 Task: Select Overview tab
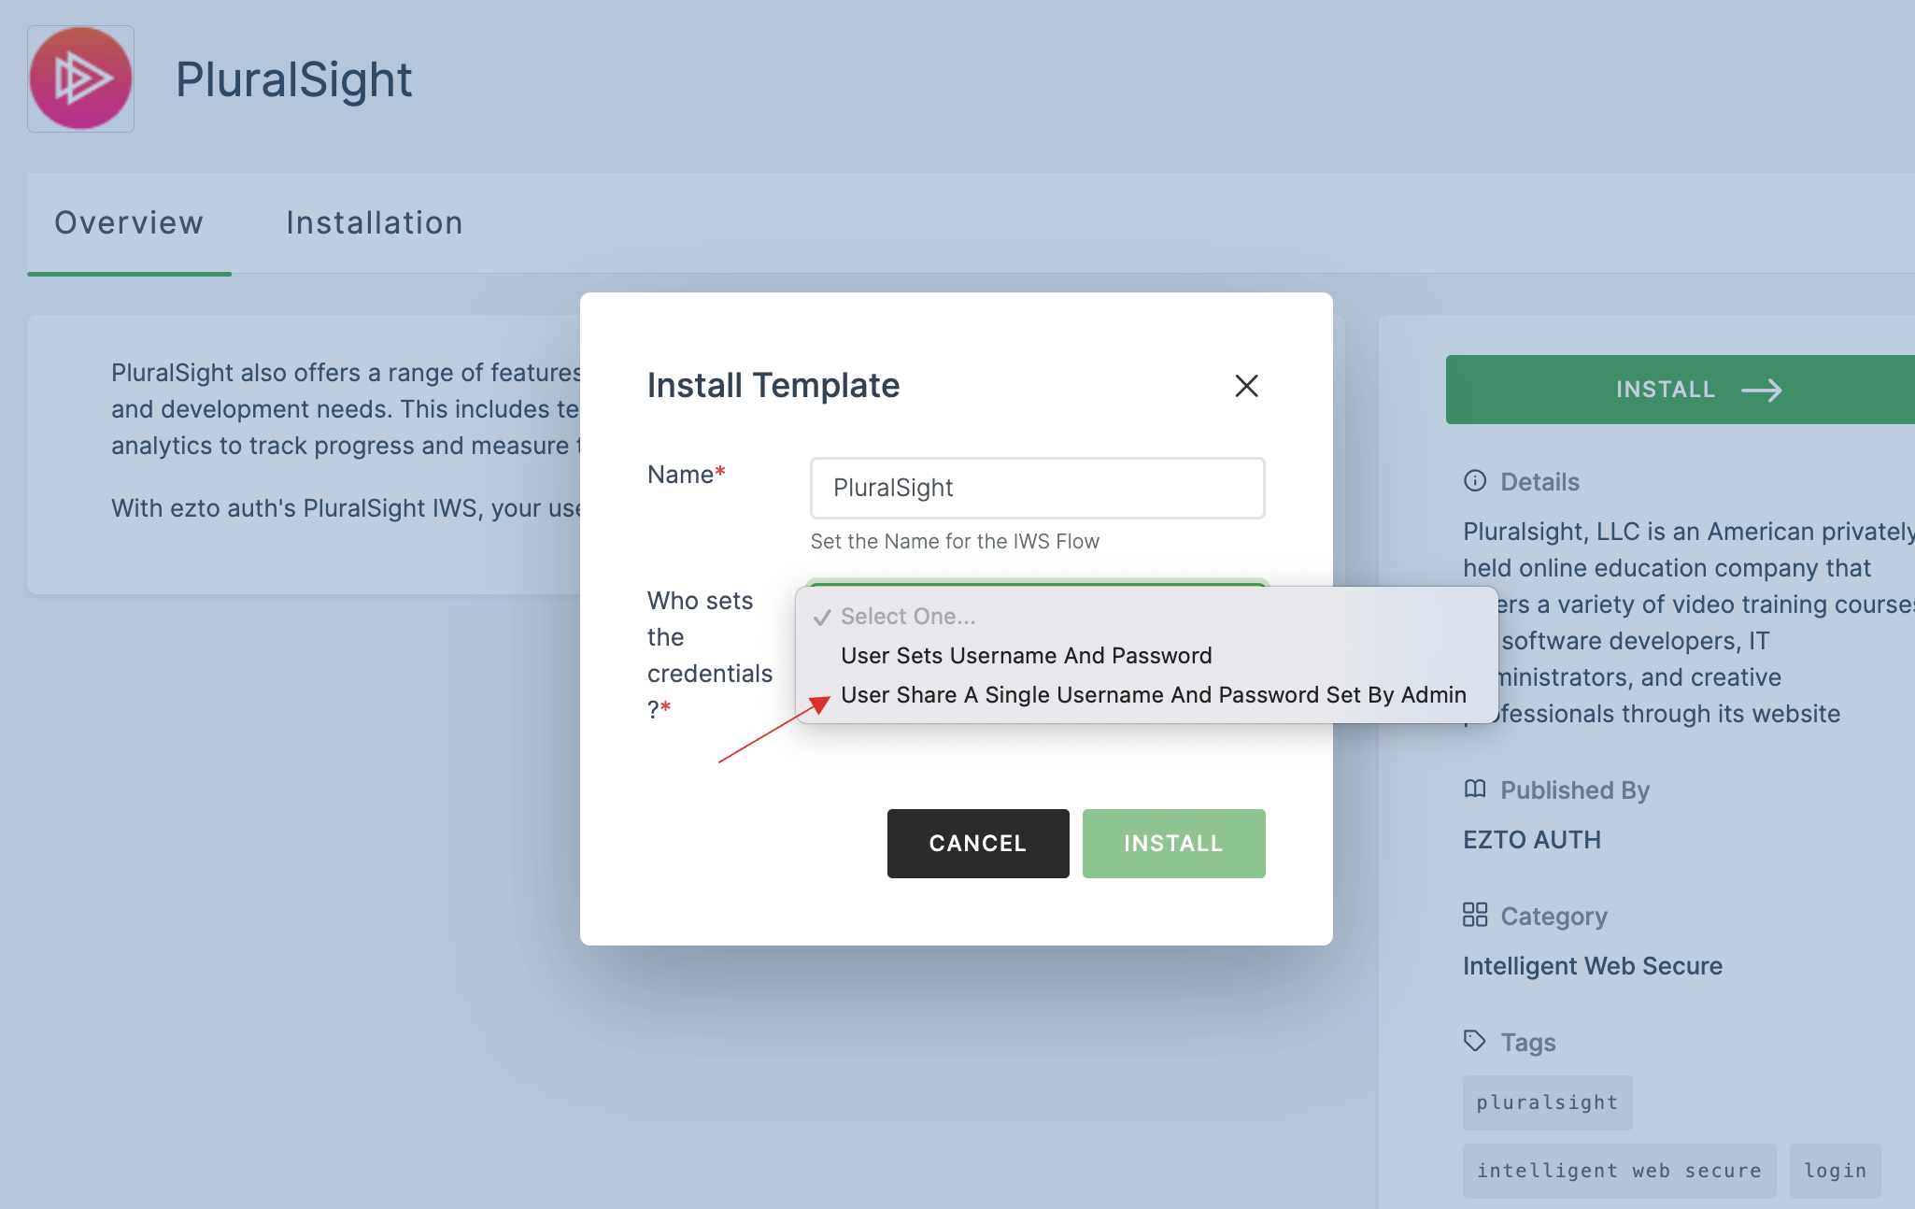click(x=128, y=220)
